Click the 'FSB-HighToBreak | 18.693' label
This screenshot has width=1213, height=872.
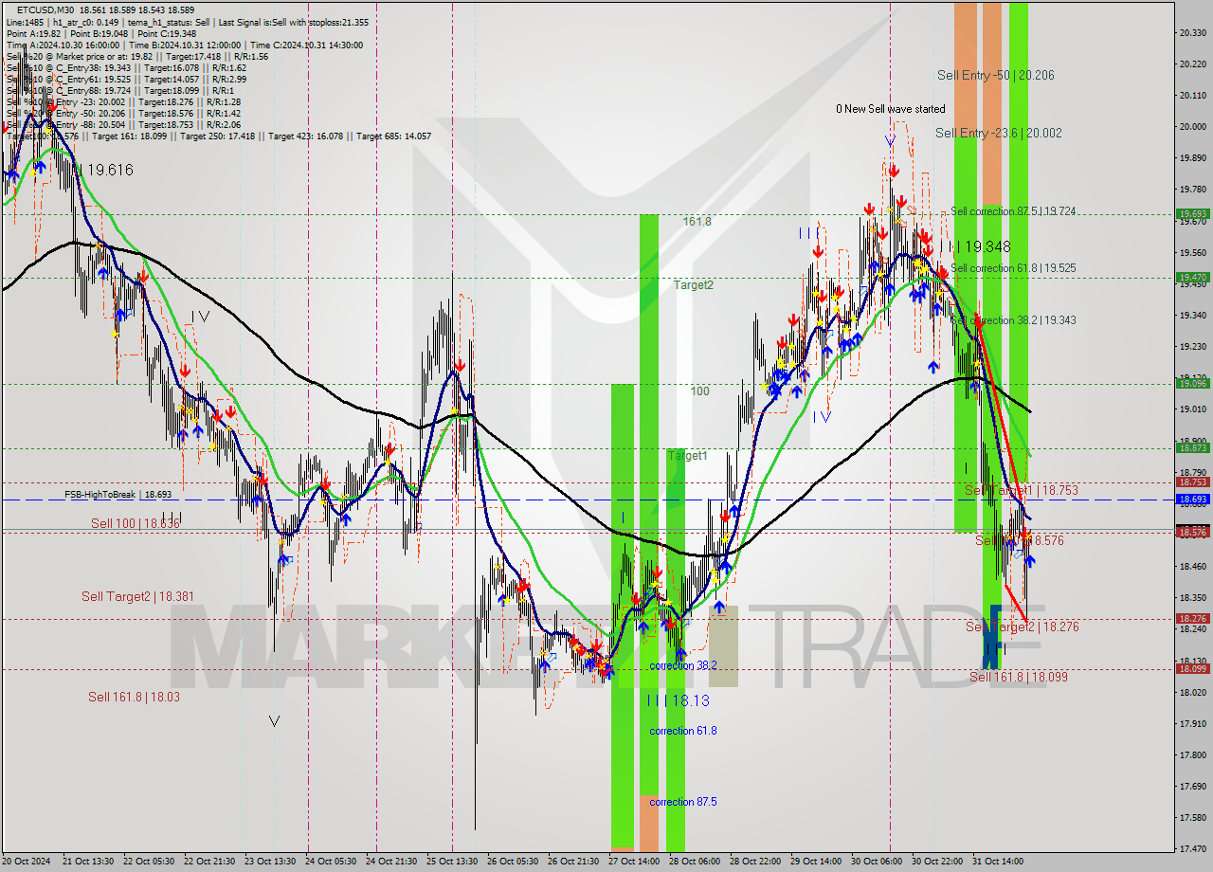tap(118, 495)
